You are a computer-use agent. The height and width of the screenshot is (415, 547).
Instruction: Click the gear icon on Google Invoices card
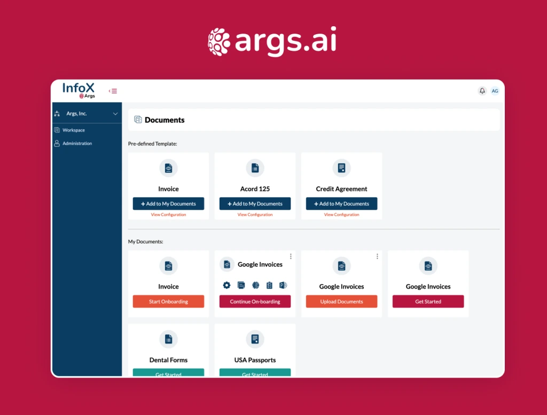[x=226, y=285]
